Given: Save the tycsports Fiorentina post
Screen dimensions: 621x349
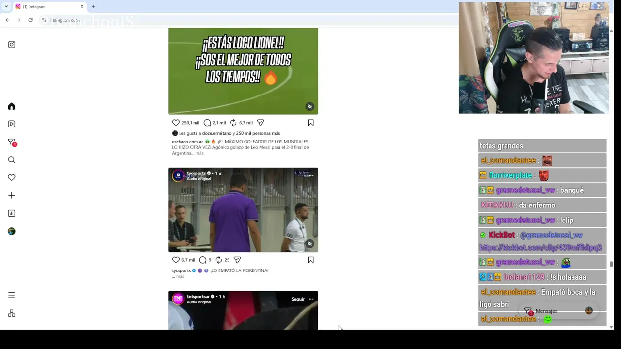Looking at the screenshot, I should point(310,260).
